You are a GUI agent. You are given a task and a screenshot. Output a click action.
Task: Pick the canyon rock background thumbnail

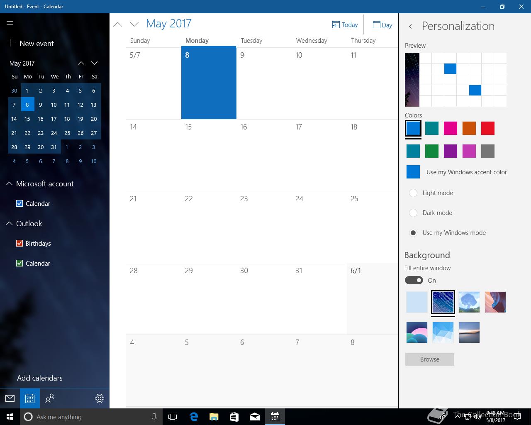tap(495, 302)
